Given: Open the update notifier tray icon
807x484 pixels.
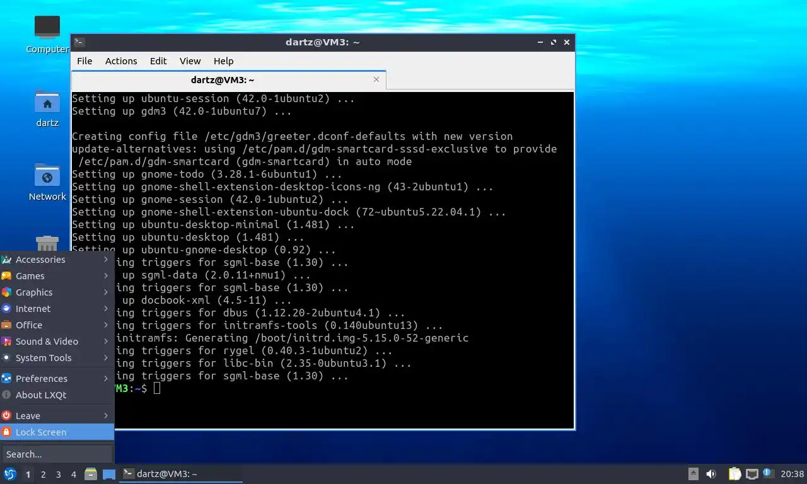Looking at the screenshot, I should point(768,473).
